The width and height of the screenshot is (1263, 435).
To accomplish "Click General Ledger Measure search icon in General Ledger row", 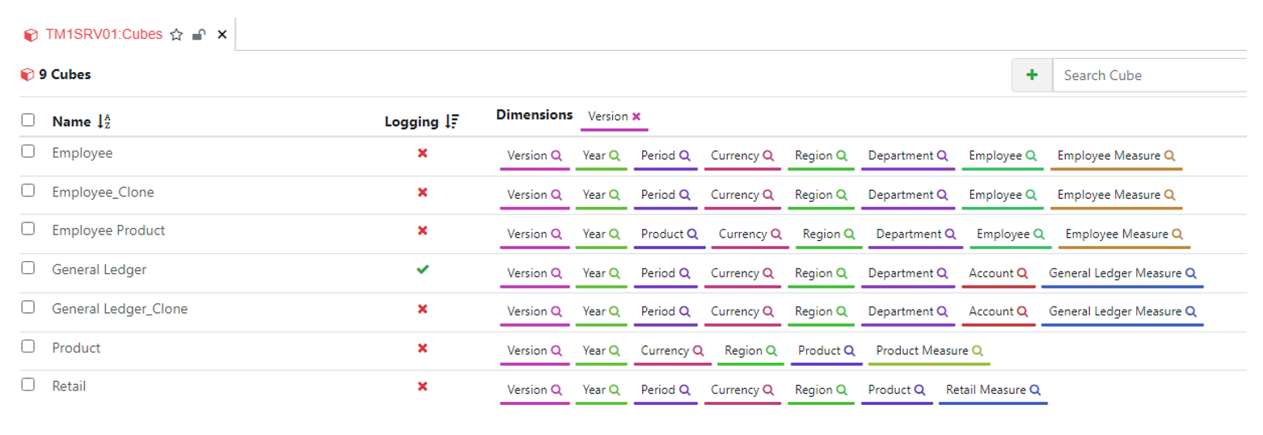I will 1190,273.
